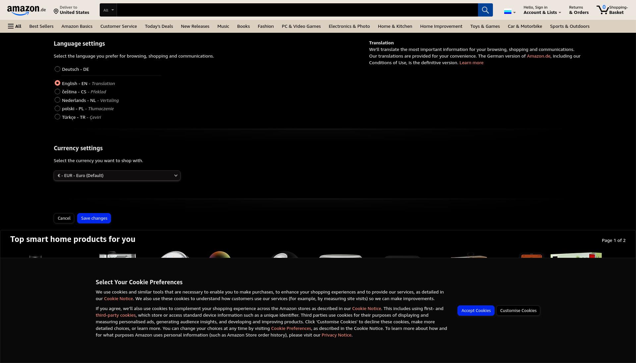Open Home & Kitchen

(395, 26)
